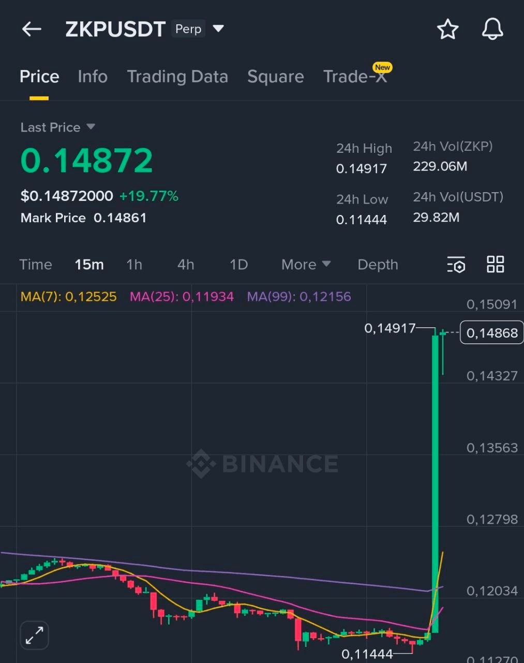Switch chart to 1h interval

[x=134, y=265]
